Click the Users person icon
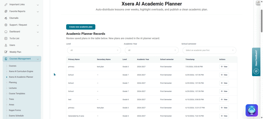This screenshot has width=263, height=119. pyautogui.click(x=6, y=45)
